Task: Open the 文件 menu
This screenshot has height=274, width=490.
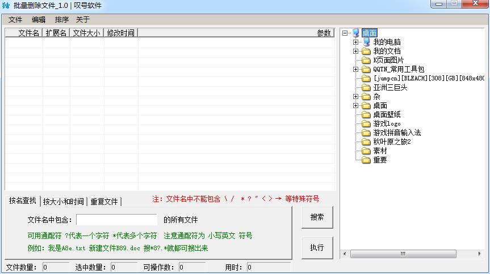Action: click(x=15, y=20)
